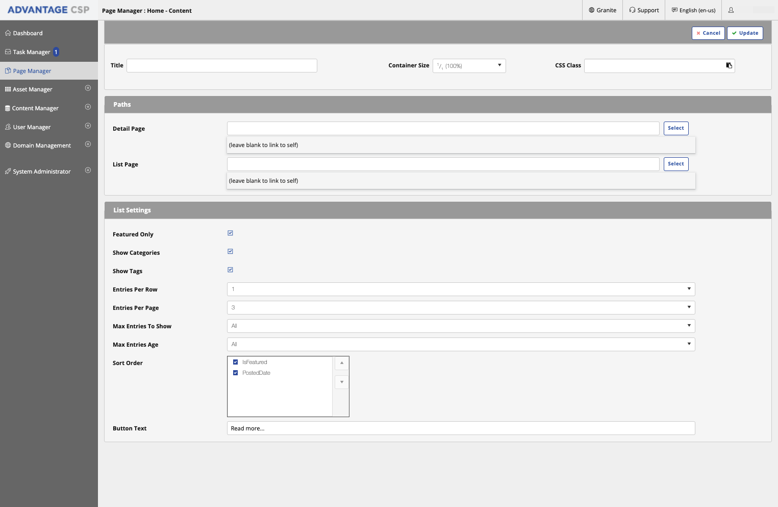Toggle the Featured Only checkbox
Image resolution: width=778 pixels, height=507 pixels.
(230, 233)
